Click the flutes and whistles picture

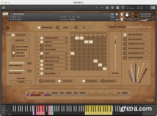click(x=137, y=73)
